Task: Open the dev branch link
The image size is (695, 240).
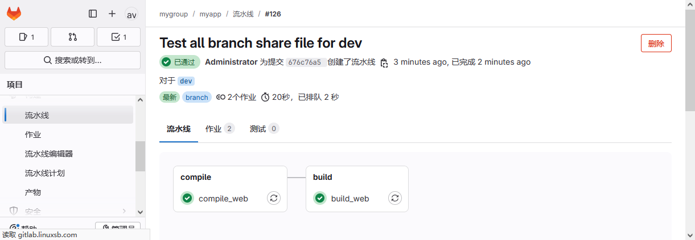Action: (186, 81)
